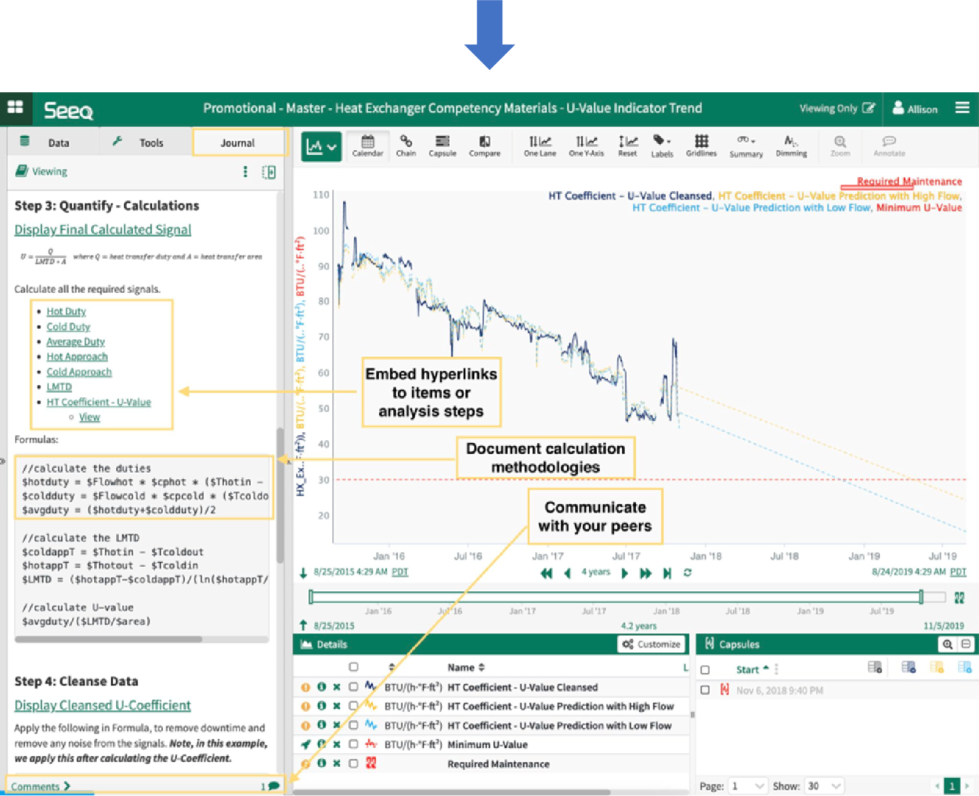The image size is (979, 796).
Task: Open Comments speech bubble counter
Action: 270,786
